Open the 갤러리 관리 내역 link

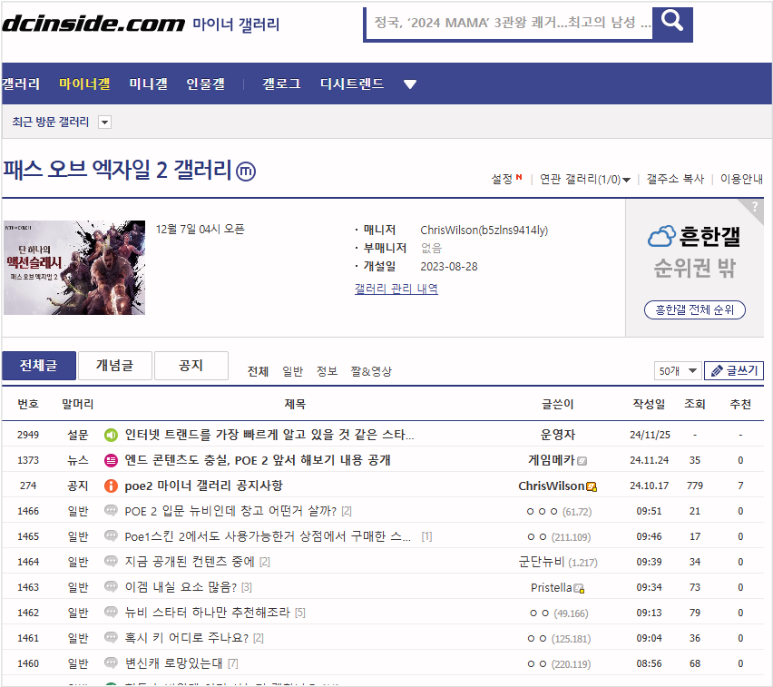pos(396,289)
